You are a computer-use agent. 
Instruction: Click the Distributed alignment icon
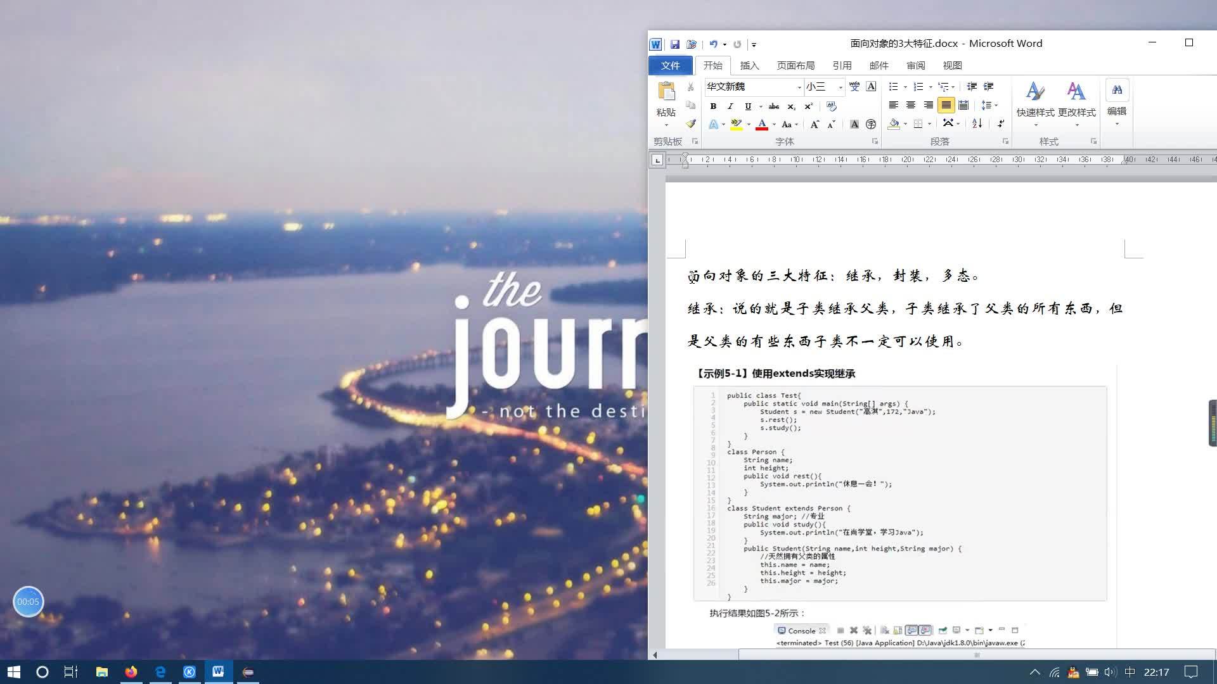pyautogui.click(x=963, y=105)
